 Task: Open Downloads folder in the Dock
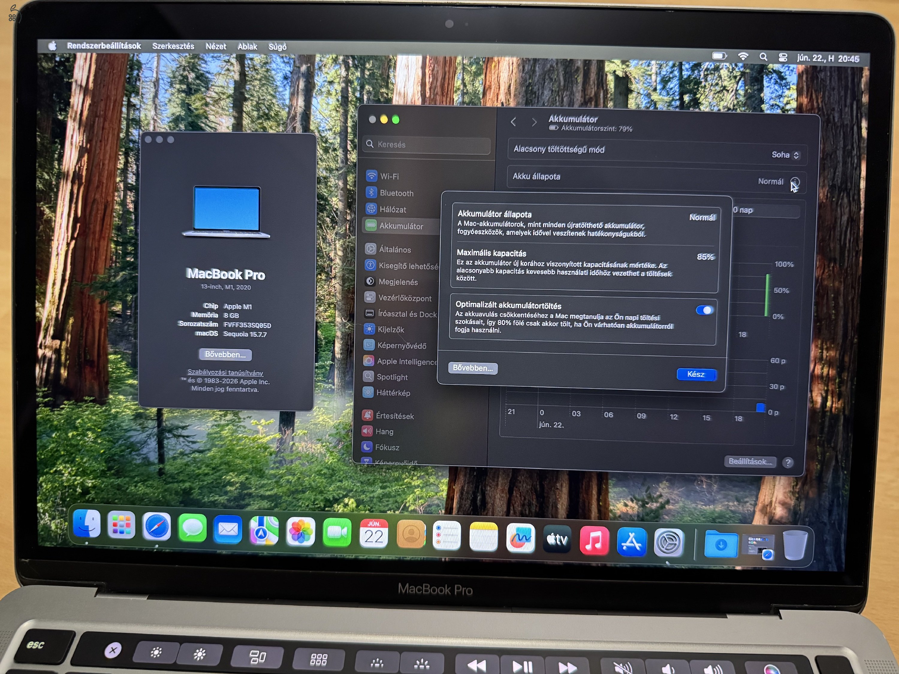click(x=721, y=544)
